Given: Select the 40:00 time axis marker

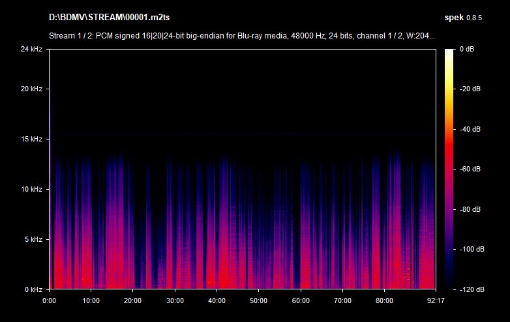Looking at the screenshot, I should [217, 300].
